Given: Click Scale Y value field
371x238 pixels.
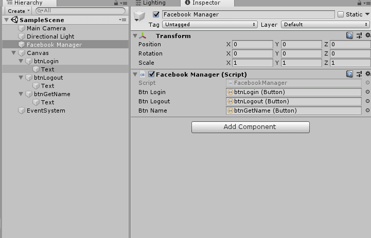Looking at the screenshot, I should click(302, 63).
